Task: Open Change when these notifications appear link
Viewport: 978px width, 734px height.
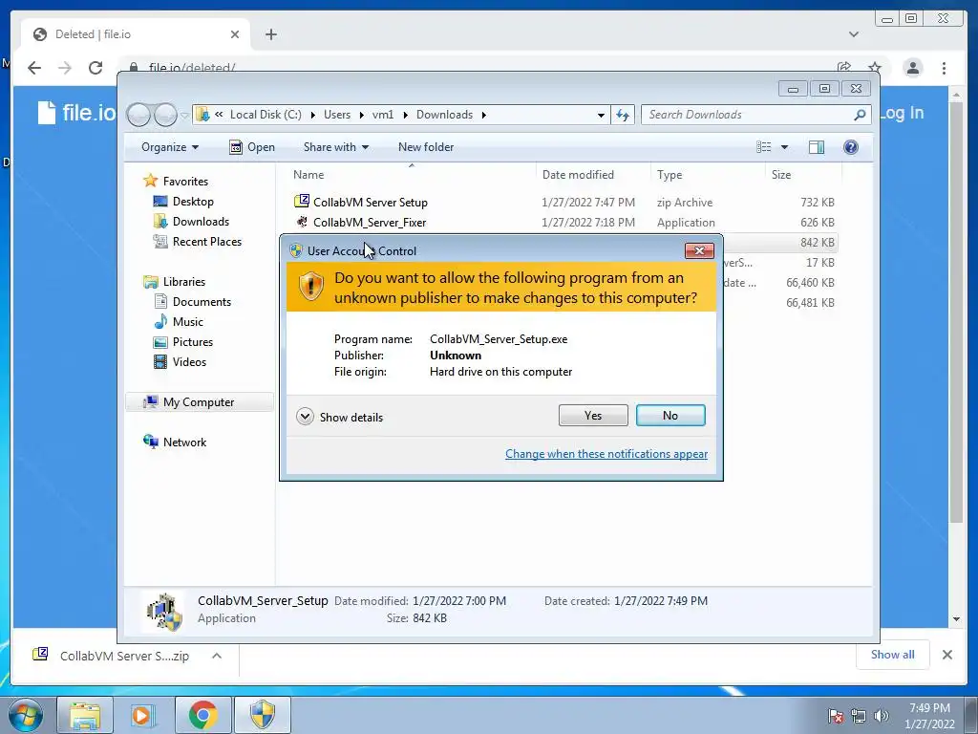Action: (x=606, y=454)
